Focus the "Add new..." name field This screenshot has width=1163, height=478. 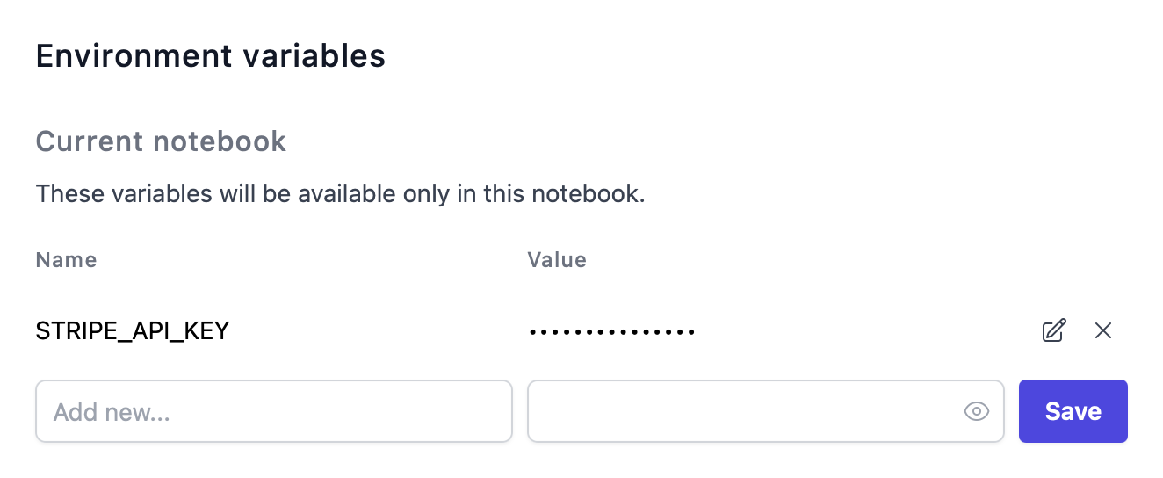274,411
